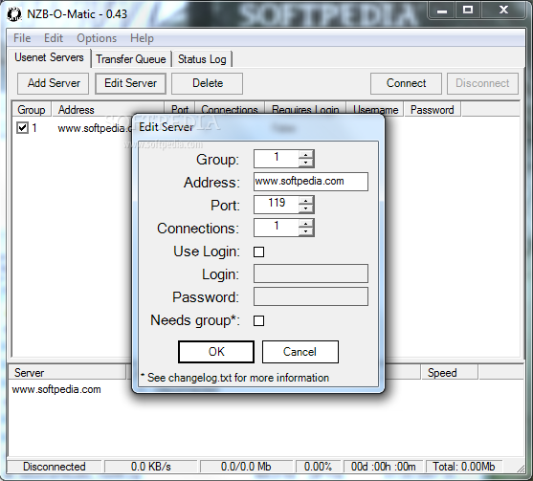This screenshot has width=533, height=481.
Task: Click the Edit Server button
Action: 130,83
